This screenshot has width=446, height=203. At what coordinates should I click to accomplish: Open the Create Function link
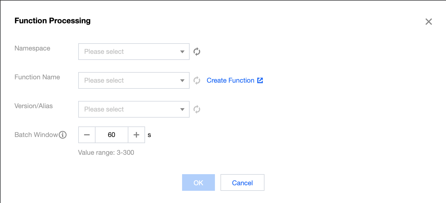pos(230,80)
